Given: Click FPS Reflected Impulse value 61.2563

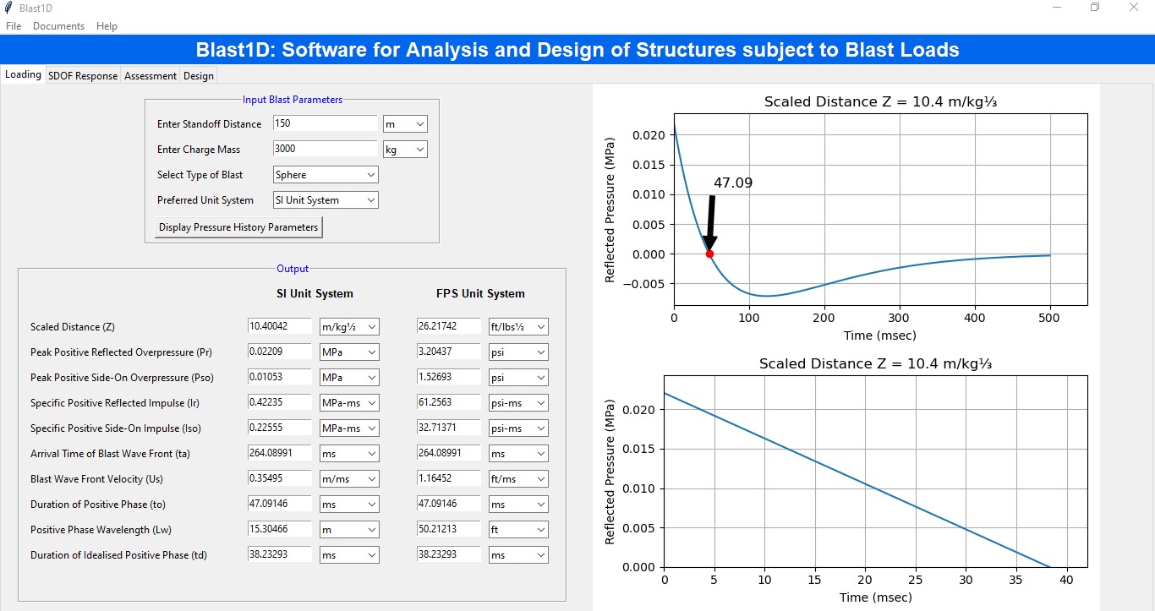Looking at the screenshot, I should [x=448, y=402].
